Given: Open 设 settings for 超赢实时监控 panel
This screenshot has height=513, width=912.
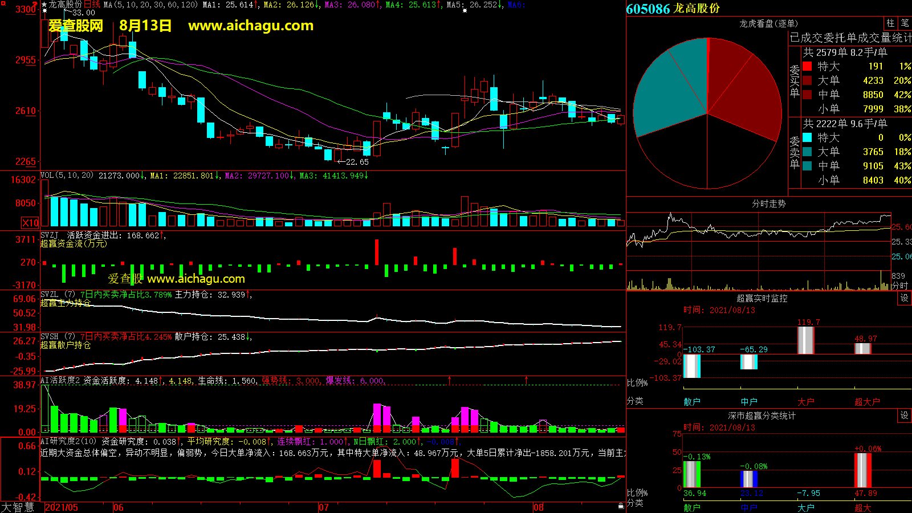Looking at the screenshot, I should tap(904, 298).
